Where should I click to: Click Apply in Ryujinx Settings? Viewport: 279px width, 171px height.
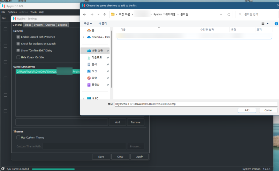(x=139, y=157)
